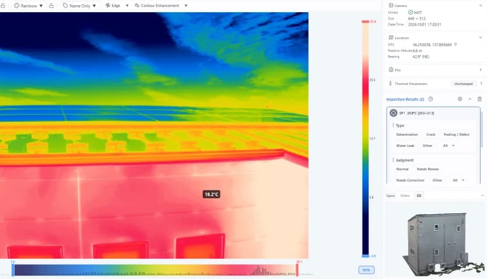Click the GPS coordinates copy icon
The height and width of the screenshot is (279, 487).
(x=456, y=44)
